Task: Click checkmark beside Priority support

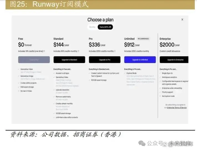Action: point(160,92)
